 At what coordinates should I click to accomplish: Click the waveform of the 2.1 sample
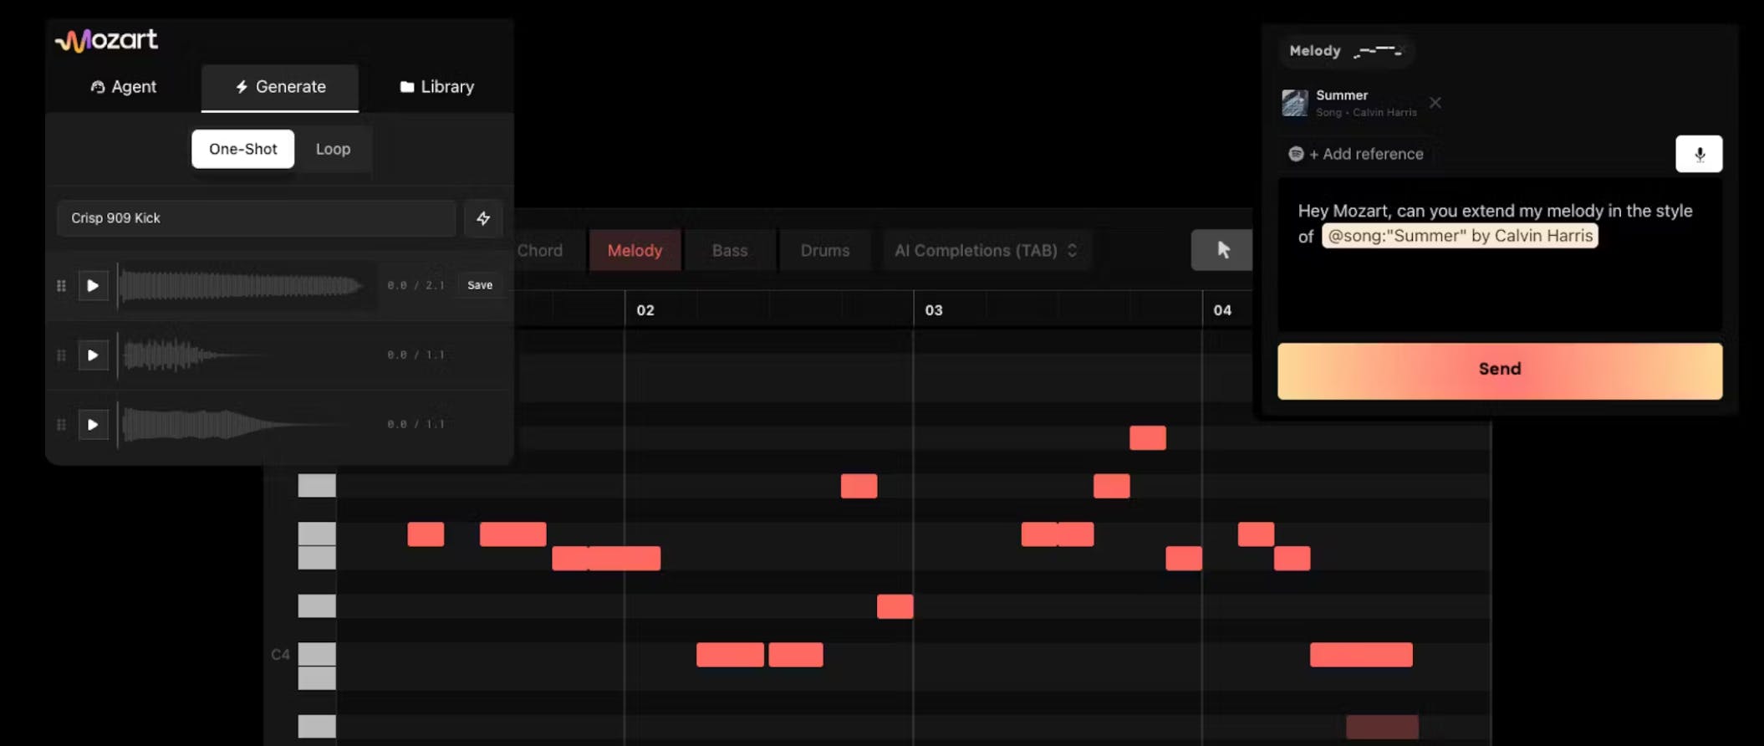[x=242, y=286]
